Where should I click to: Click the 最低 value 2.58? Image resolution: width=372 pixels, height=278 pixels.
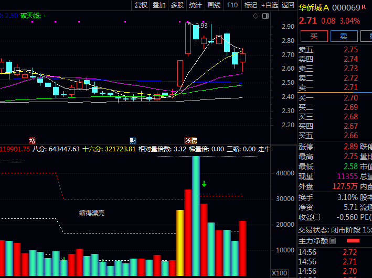tap(350, 166)
